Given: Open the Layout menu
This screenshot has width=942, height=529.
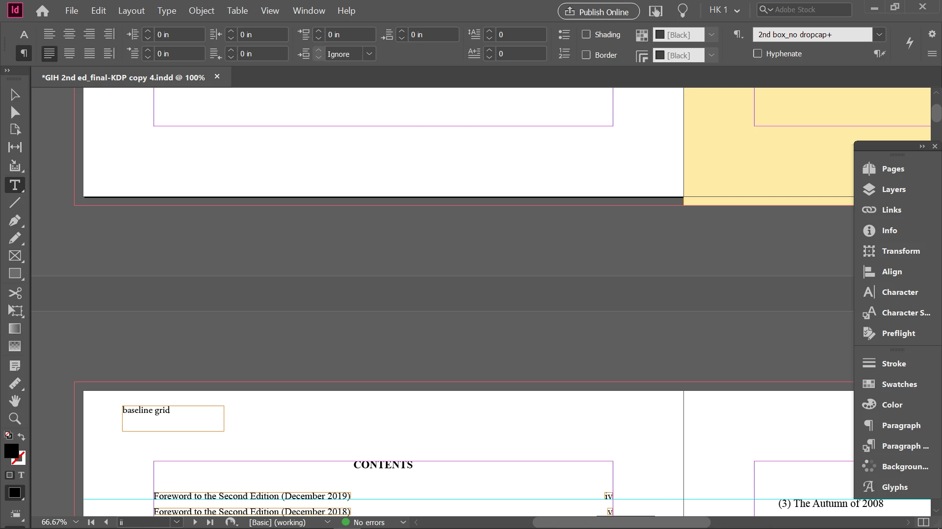Looking at the screenshot, I should 131,10.
